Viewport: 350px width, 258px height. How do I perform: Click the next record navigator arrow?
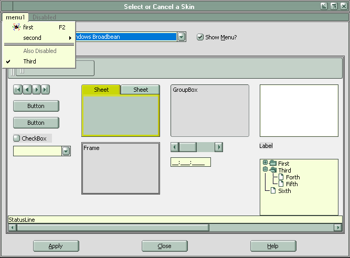pyautogui.click(x=36, y=90)
